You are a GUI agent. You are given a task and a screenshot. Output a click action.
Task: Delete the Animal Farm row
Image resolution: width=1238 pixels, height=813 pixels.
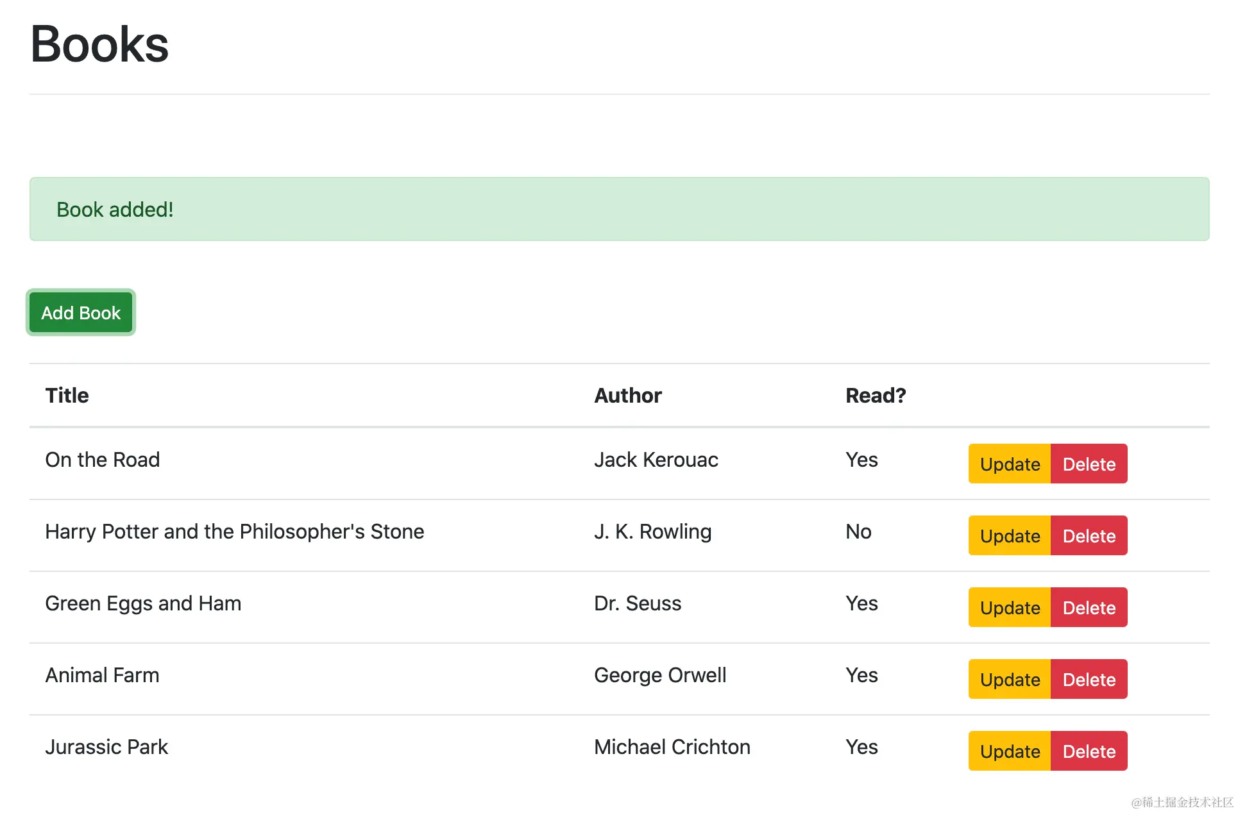pos(1089,680)
